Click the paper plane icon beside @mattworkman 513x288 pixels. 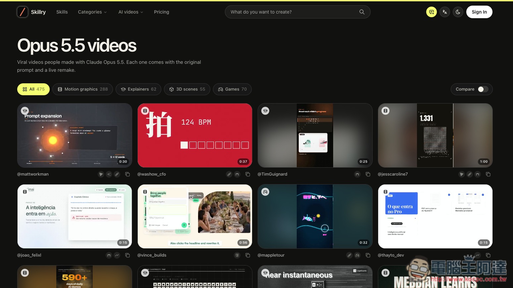coord(101,174)
